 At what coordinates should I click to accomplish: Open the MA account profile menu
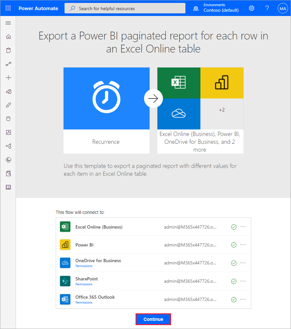click(282, 8)
